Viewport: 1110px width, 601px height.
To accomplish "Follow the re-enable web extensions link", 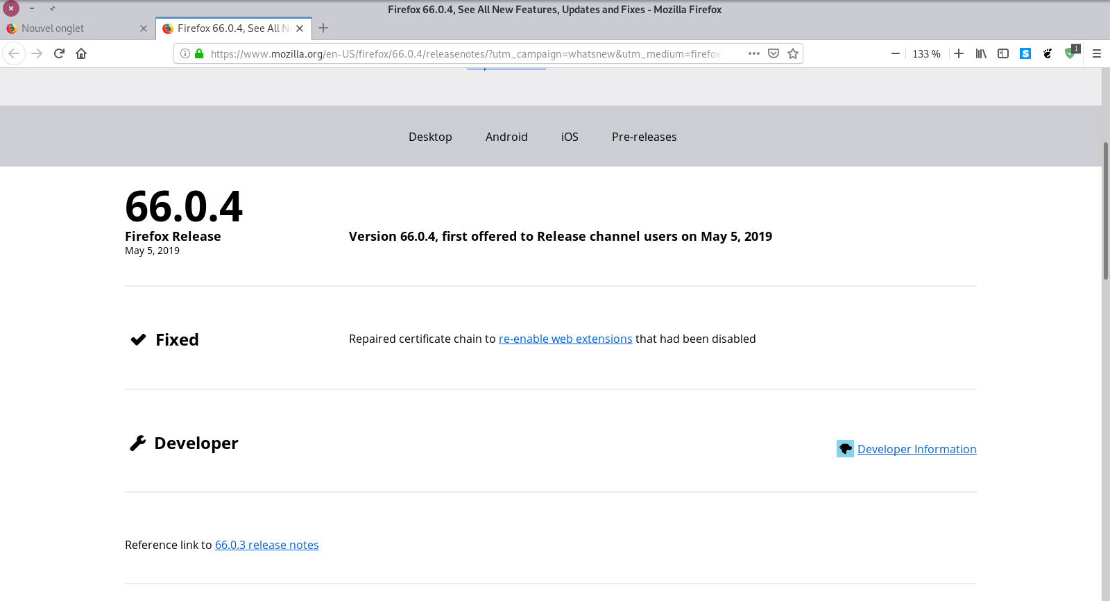I will [565, 339].
